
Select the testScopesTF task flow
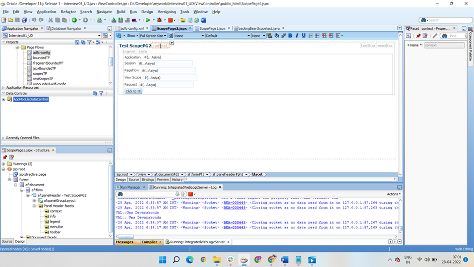(43, 79)
